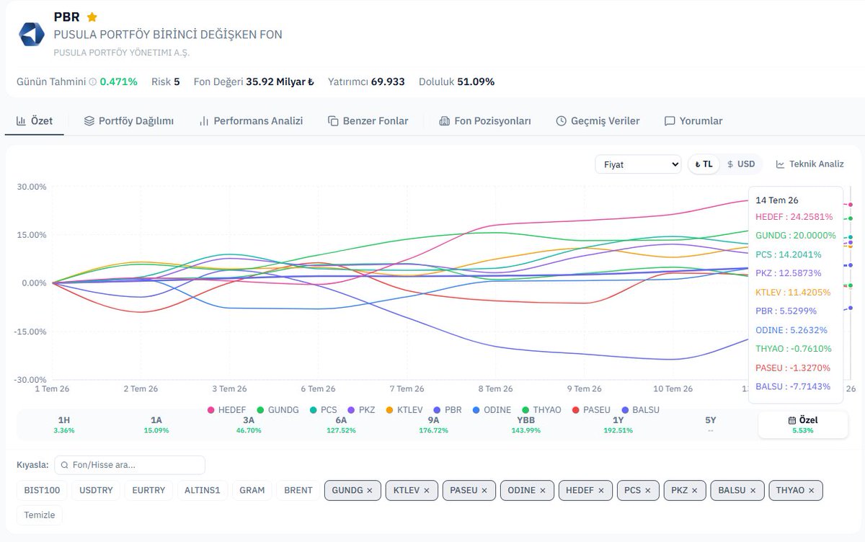This screenshot has height=542, width=865.
Task: Select the 9A time range
Action: click(x=433, y=425)
